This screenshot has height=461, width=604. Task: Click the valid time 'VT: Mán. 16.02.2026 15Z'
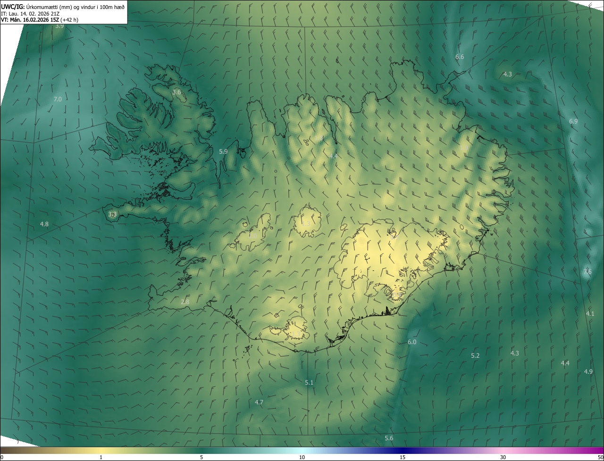pyautogui.click(x=29, y=20)
